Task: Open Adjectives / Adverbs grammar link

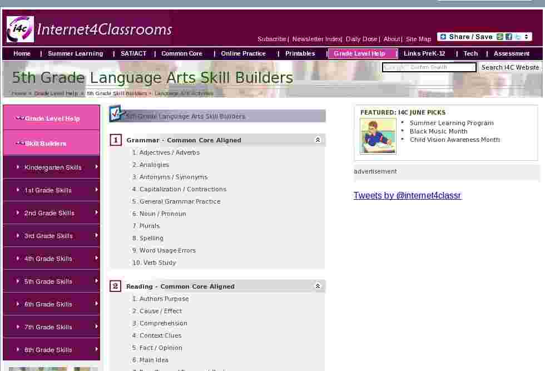Action: pos(169,152)
